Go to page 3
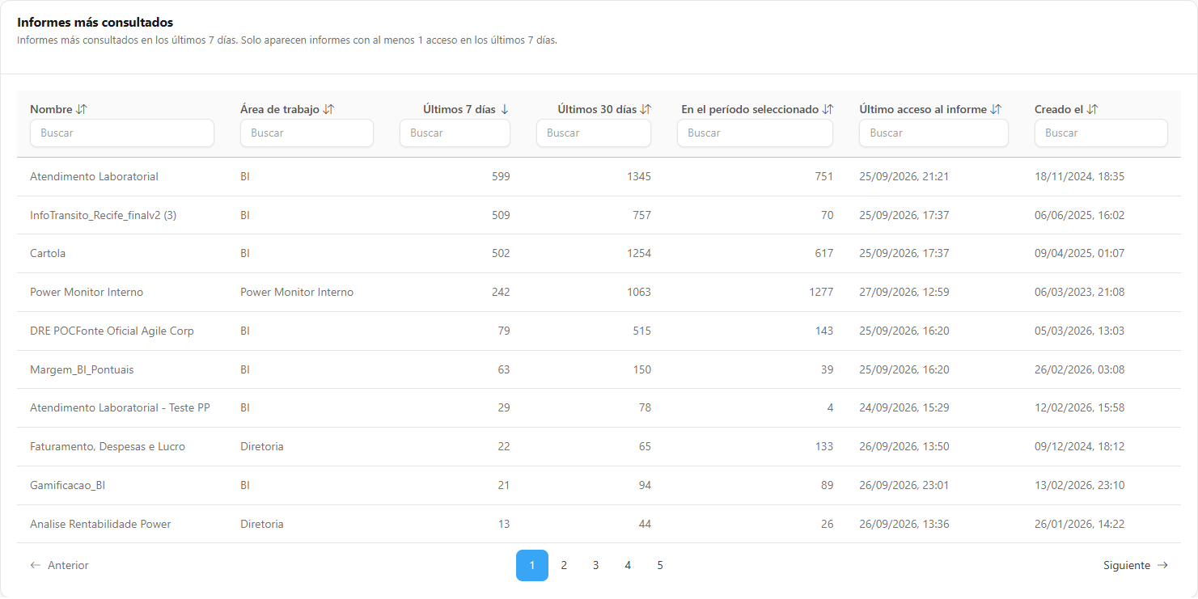Viewport: 1198px width, 599px height. pyautogui.click(x=595, y=566)
